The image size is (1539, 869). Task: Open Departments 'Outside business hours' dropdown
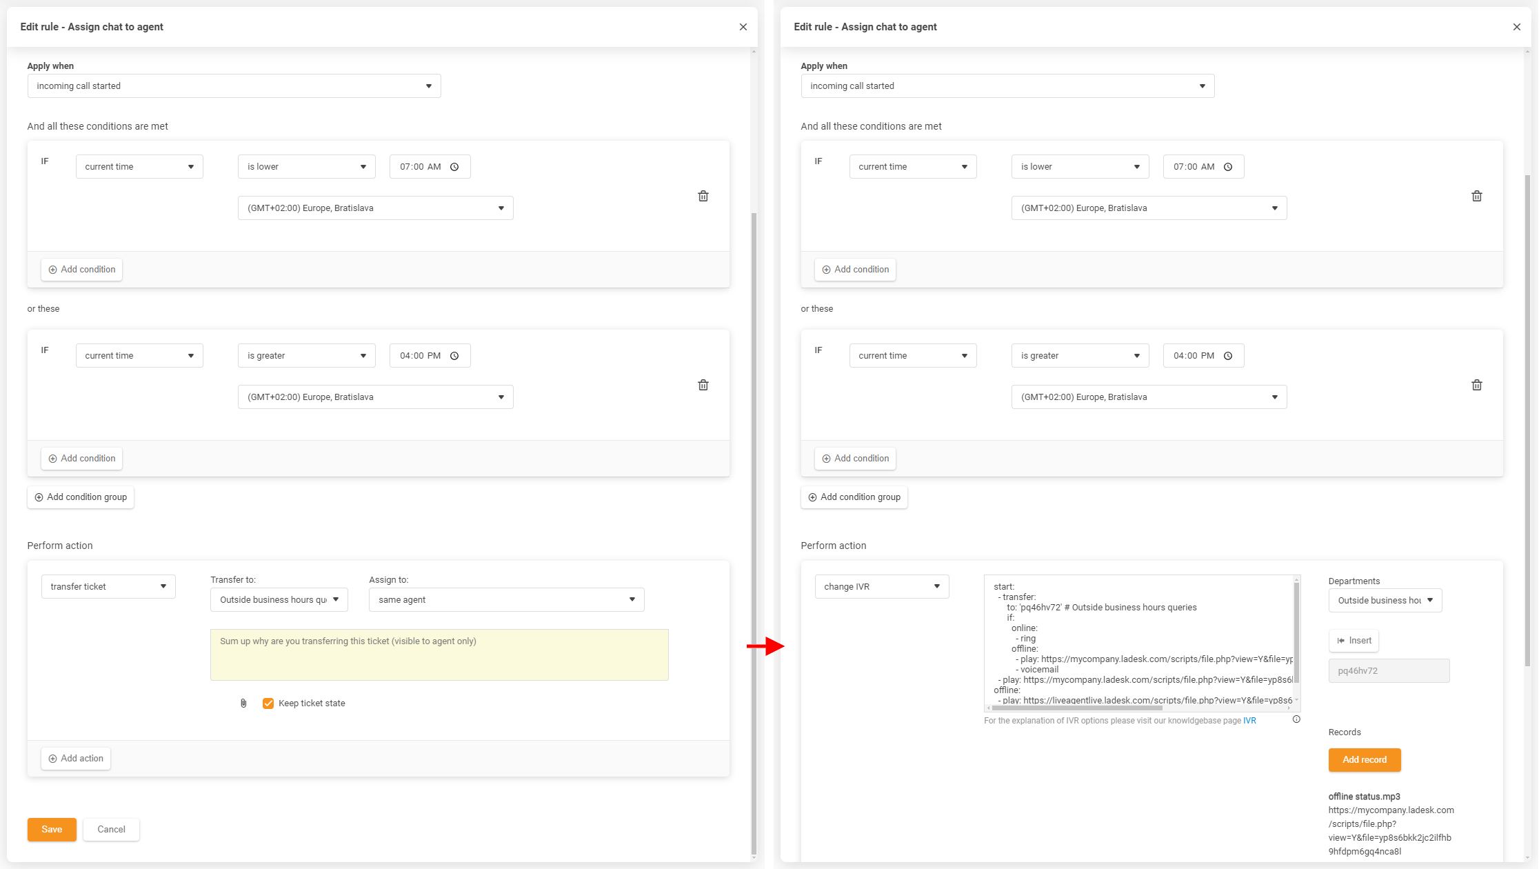(1385, 600)
